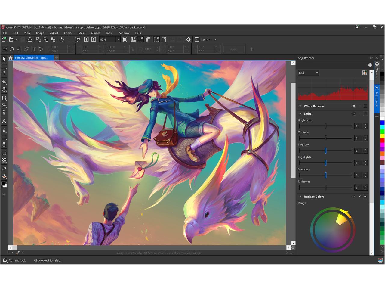
Task: Click the Print icon
Action: pyautogui.click(x=30, y=39)
